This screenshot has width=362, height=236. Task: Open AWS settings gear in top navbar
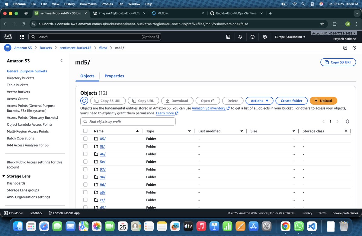click(265, 37)
